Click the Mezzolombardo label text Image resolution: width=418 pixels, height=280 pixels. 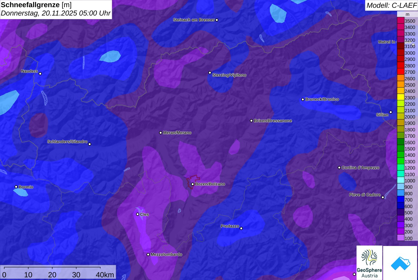pyautogui.click(x=166, y=255)
